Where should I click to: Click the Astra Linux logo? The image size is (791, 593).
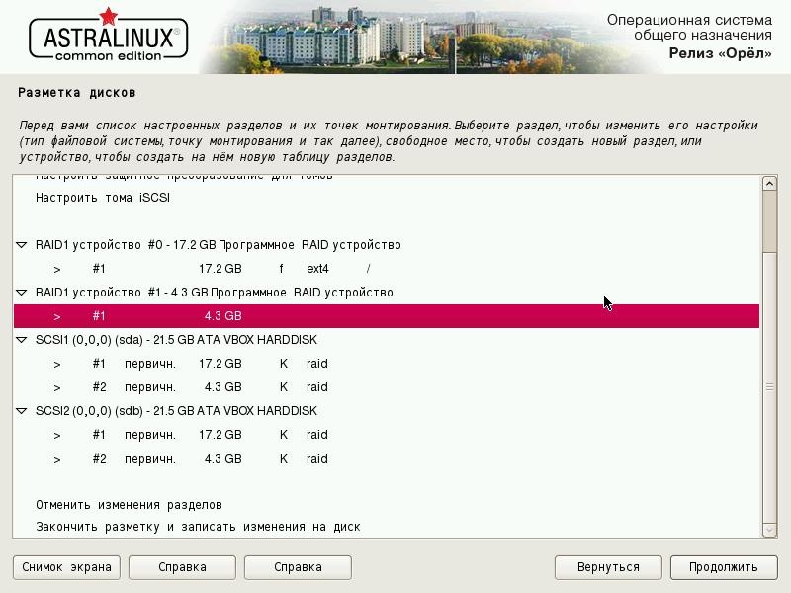(x=109, y=38)
